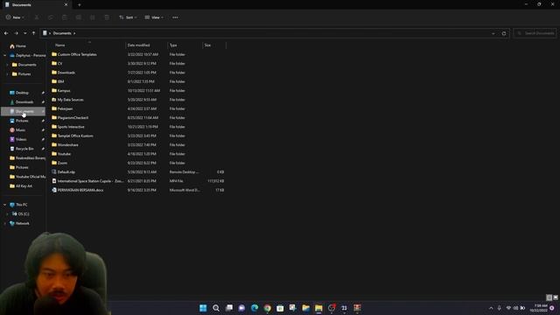Click the Copy icon in toolbar
The width and height of the screenshot is (560, 315).
click(51, 17)
